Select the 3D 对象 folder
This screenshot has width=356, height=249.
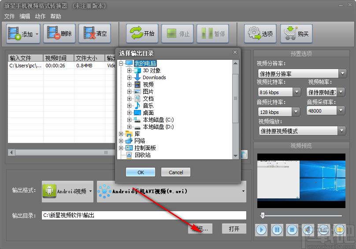(x=152, y=70)
